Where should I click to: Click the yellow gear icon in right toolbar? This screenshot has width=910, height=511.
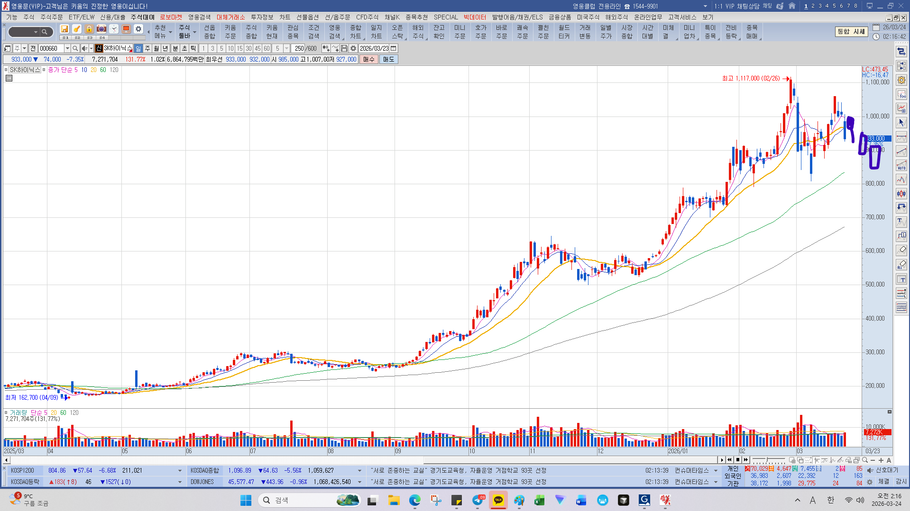coord(901,80)
